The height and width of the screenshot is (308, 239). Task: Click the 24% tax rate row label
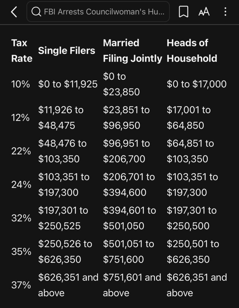[x=21, y=185]
